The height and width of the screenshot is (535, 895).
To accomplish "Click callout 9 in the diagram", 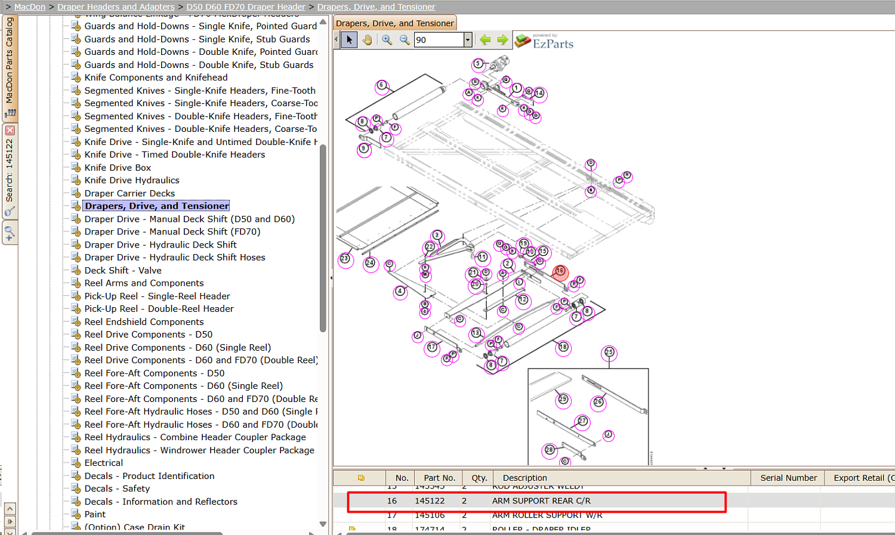I will pos(364,149).
